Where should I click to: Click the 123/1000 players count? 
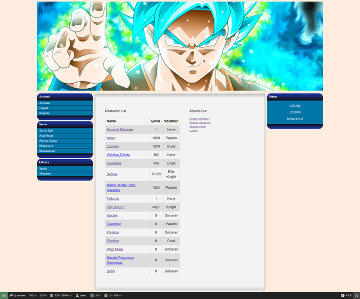click(x=295, y=112)
